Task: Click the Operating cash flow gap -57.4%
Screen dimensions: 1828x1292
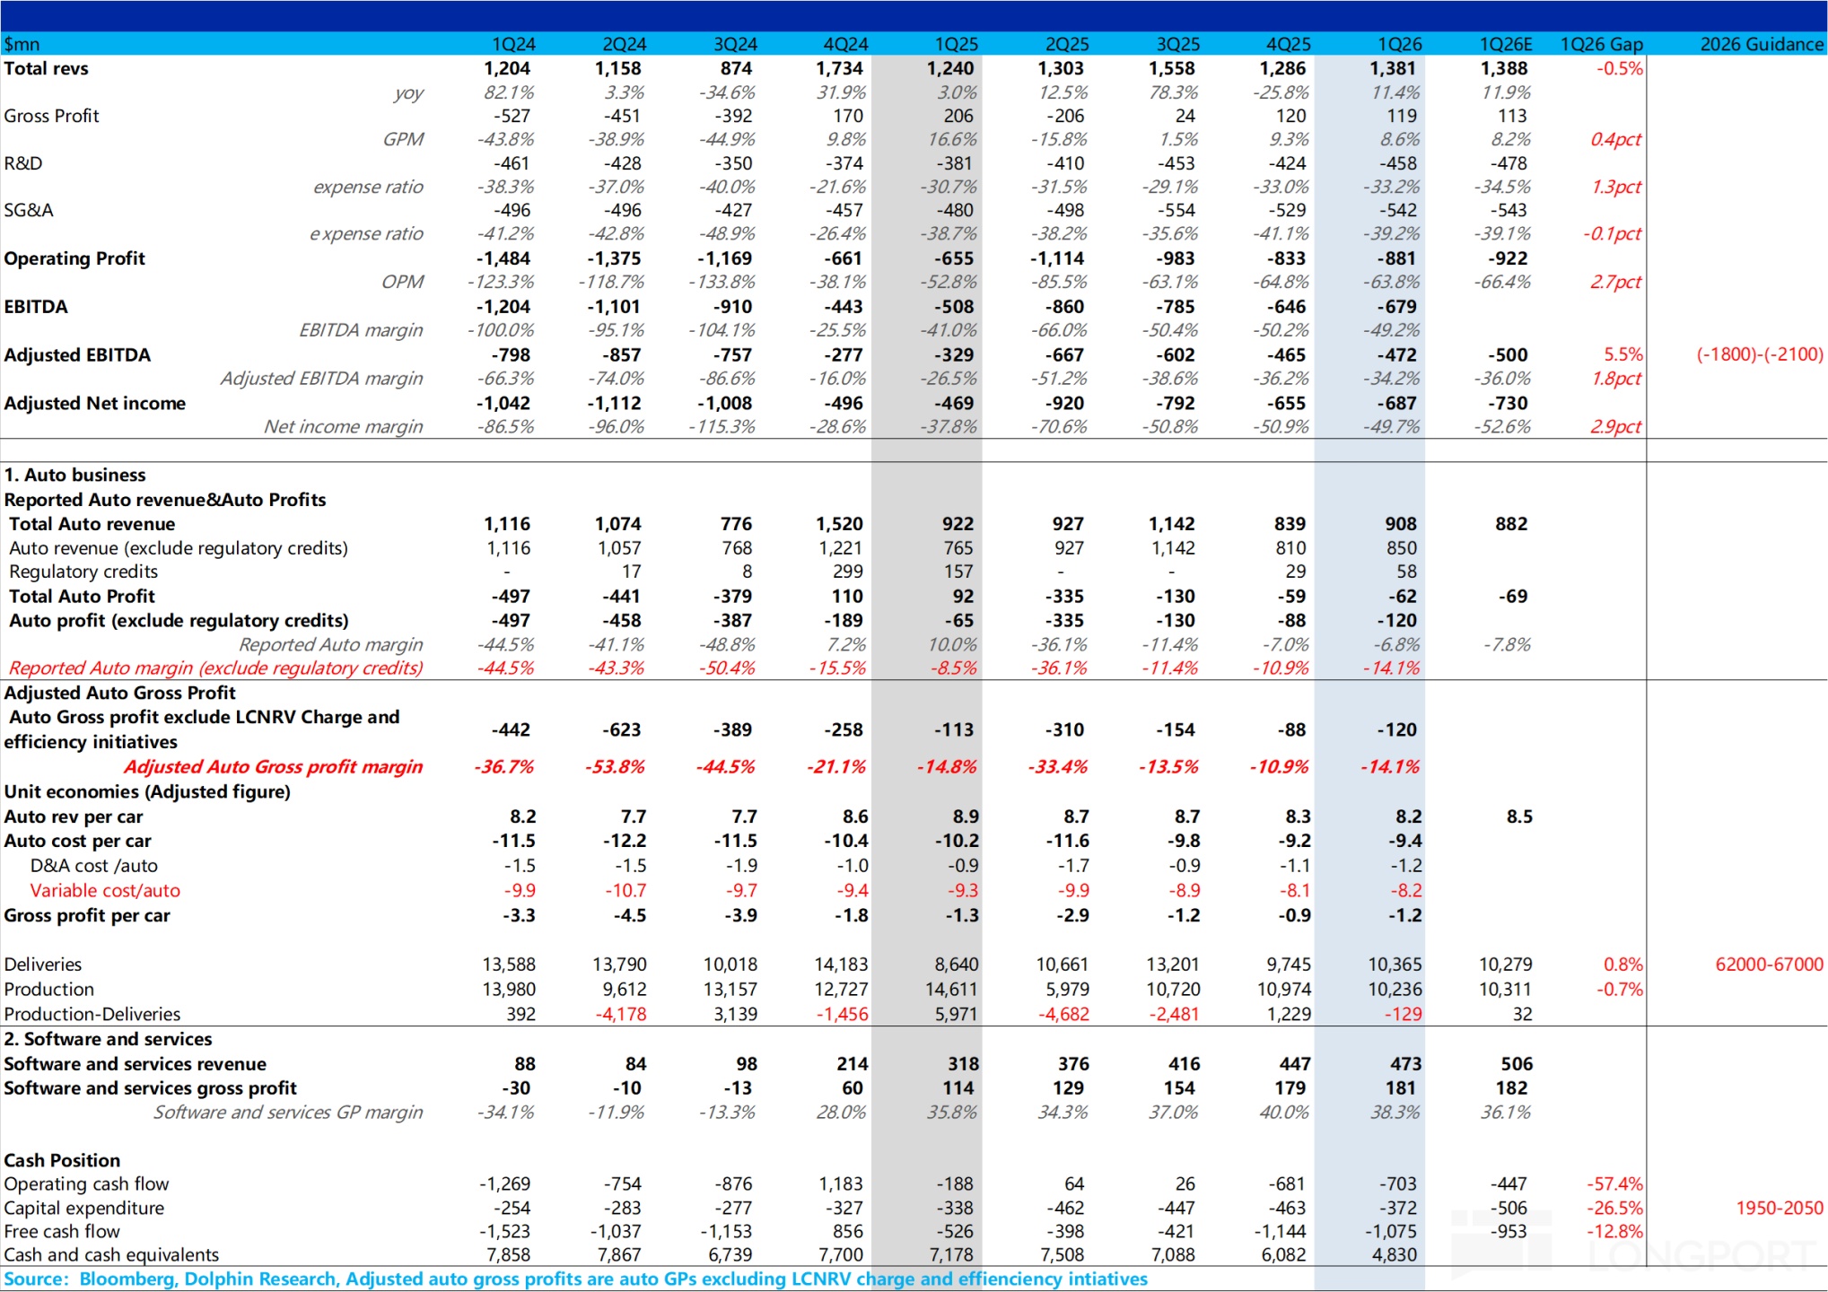Action: [1614, 1184]
